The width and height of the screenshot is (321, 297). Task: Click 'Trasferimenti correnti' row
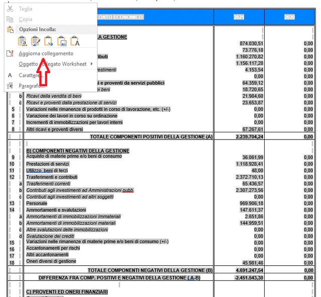pyautogui.click(x=48, y=184)
